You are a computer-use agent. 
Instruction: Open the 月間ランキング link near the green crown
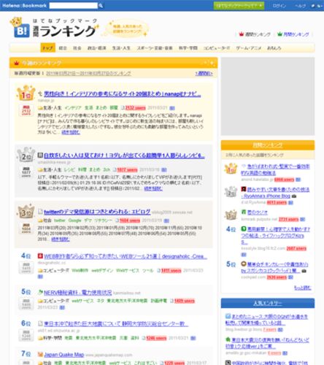click(x=296, y=34)
